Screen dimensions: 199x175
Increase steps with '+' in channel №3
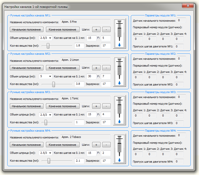tap(96, 106)
